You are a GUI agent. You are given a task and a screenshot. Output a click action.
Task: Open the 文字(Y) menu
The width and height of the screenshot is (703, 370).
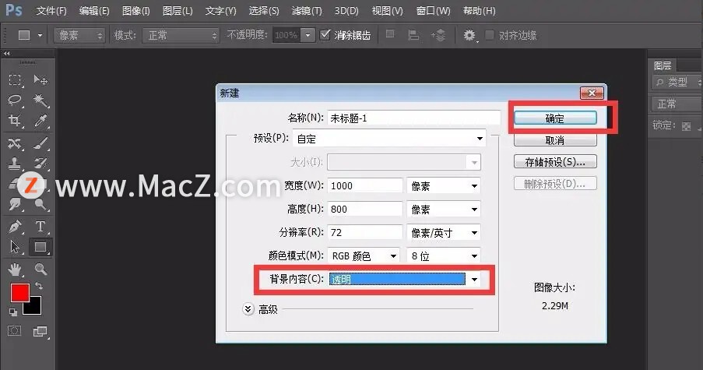220,11
